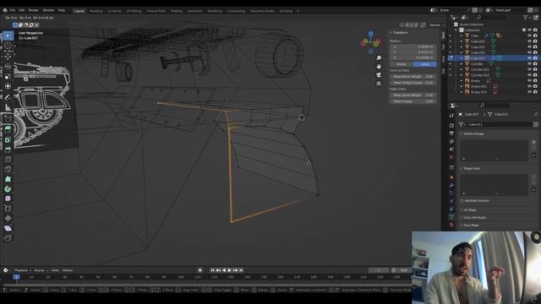
Task: Disable Cube.001 in renders camera icon
Action: coord(535,41)
